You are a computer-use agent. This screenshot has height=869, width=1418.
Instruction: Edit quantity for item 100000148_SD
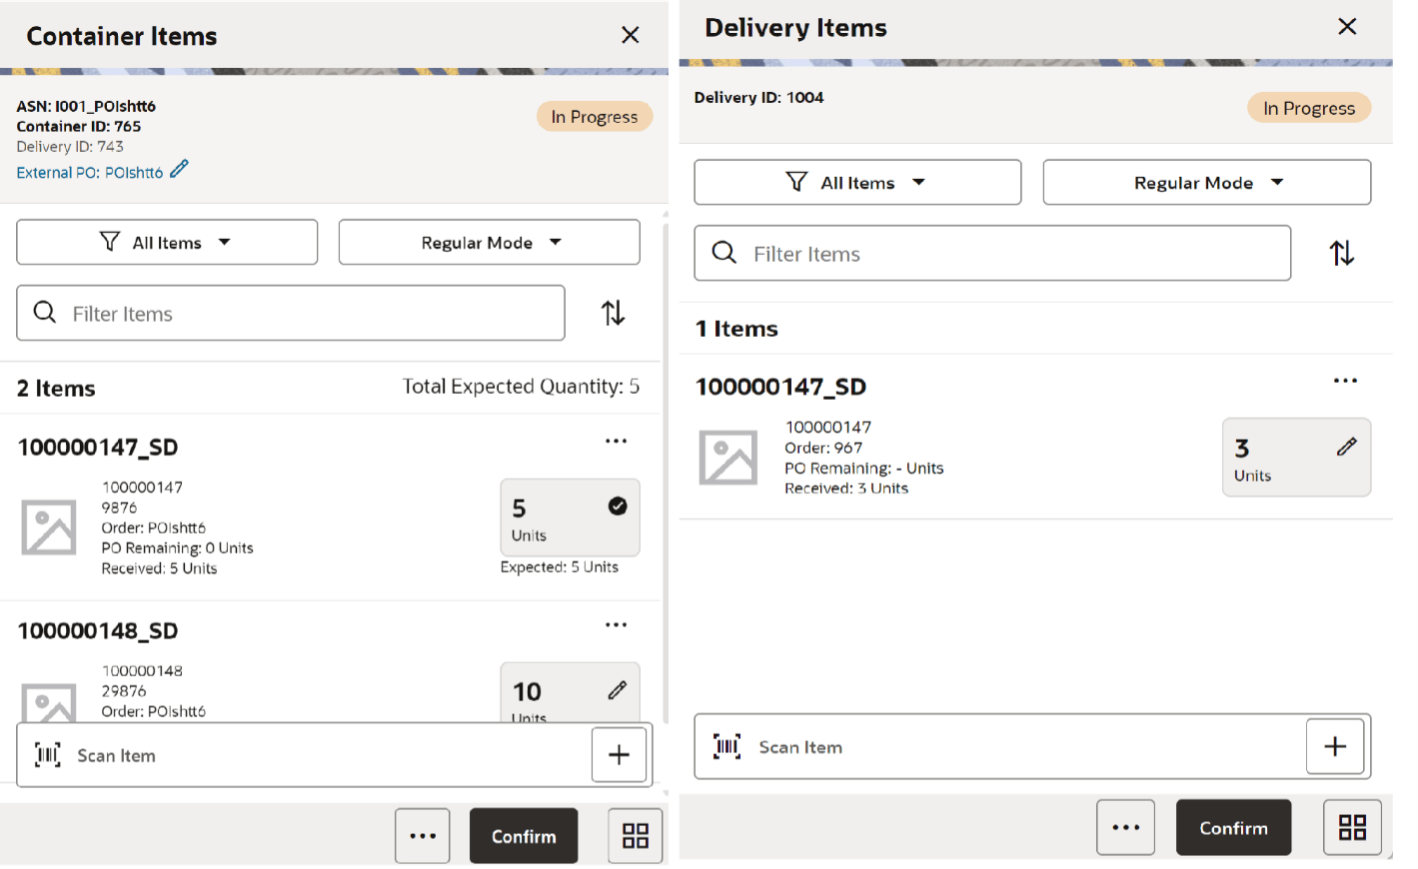point(618,690)
